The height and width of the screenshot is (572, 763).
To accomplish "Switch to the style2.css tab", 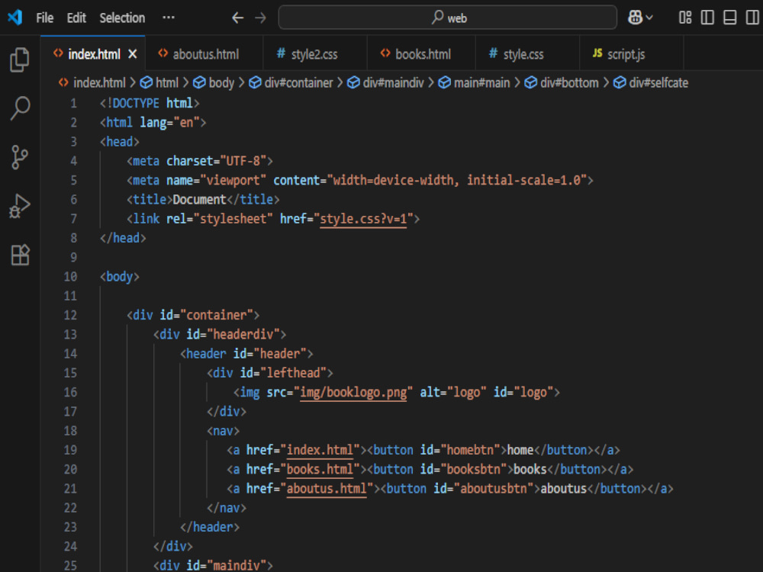I will pos(314,54).
